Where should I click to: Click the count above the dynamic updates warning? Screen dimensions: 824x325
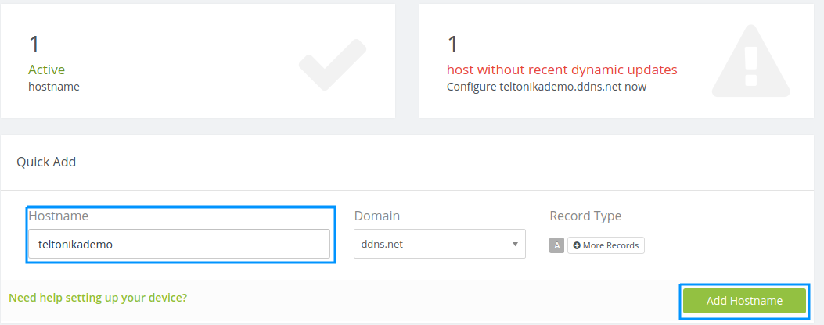point(452,45)
